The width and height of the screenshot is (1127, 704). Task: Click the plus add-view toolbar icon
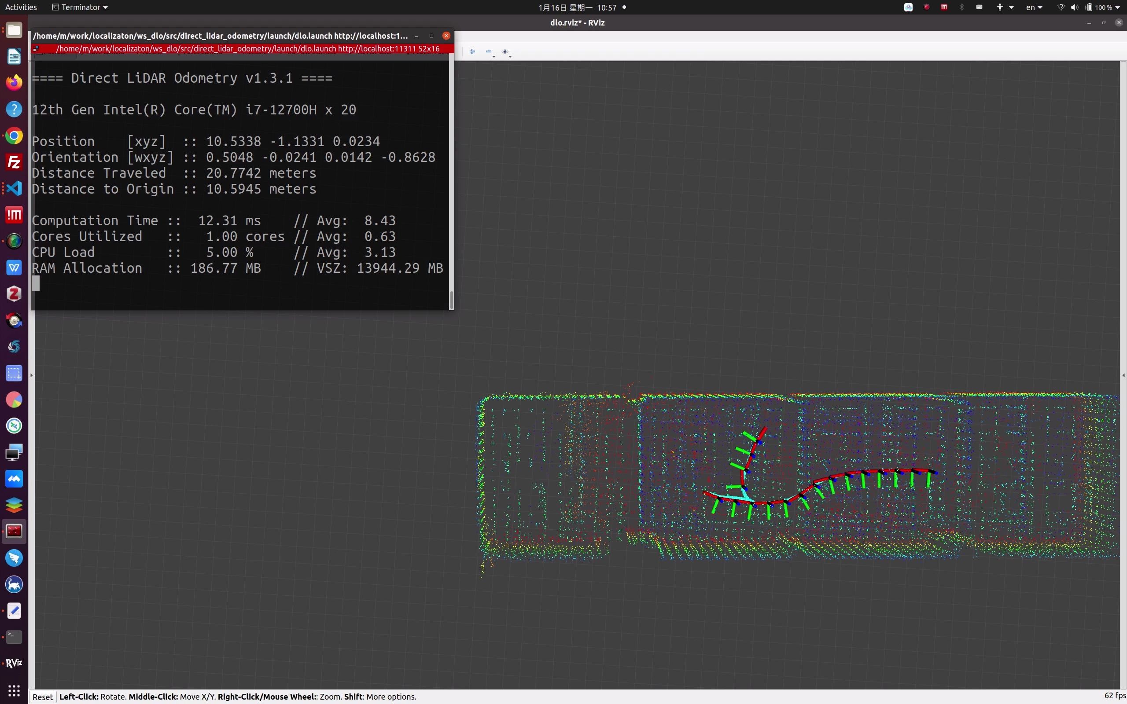[x=472, y=51]
